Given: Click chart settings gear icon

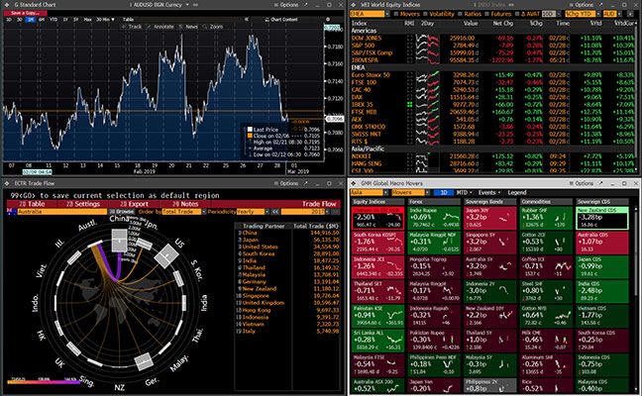Looking at the screenshot, I should 328,19.
